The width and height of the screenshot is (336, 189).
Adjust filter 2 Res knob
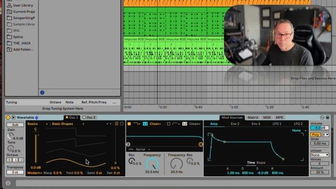coord(190,161)
